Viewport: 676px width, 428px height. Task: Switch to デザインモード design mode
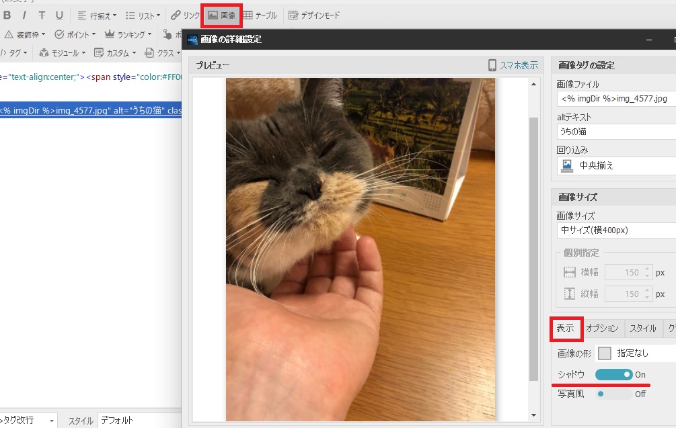(314, 15)
